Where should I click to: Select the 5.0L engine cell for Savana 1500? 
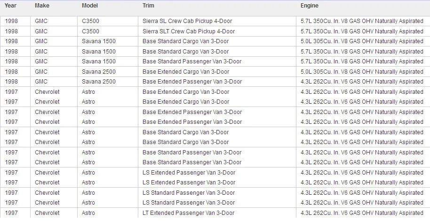pyautogui.click(x=362, y=41)
